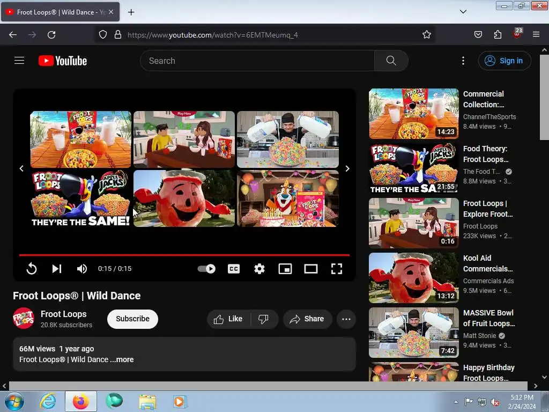Show previous suggested videos in player

[21, 168]
